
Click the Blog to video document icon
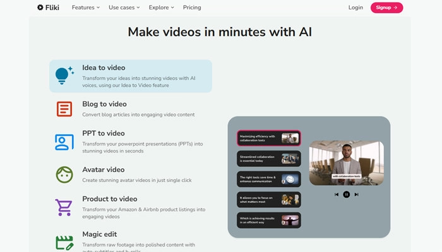tap(64, 109)
